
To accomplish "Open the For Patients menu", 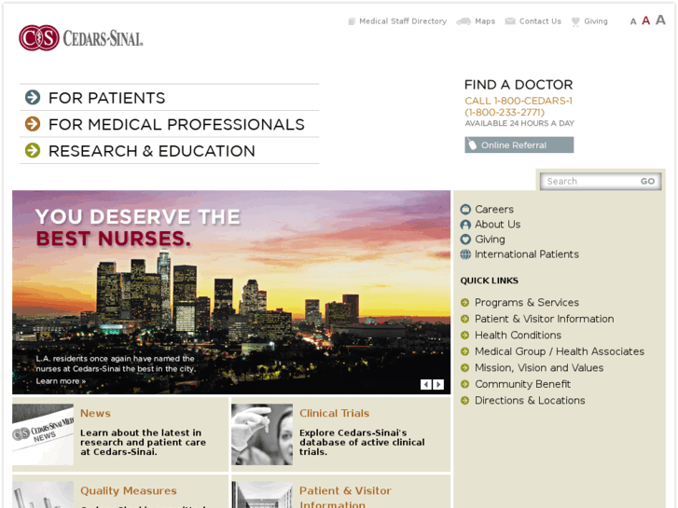I will pos(107,98).
